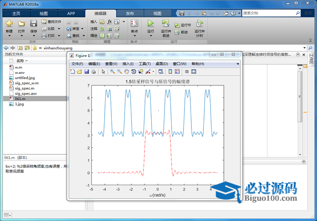317x221 pixels.
Task: Expand the Brush tool dropdown arrow
Action: point(153,72)
